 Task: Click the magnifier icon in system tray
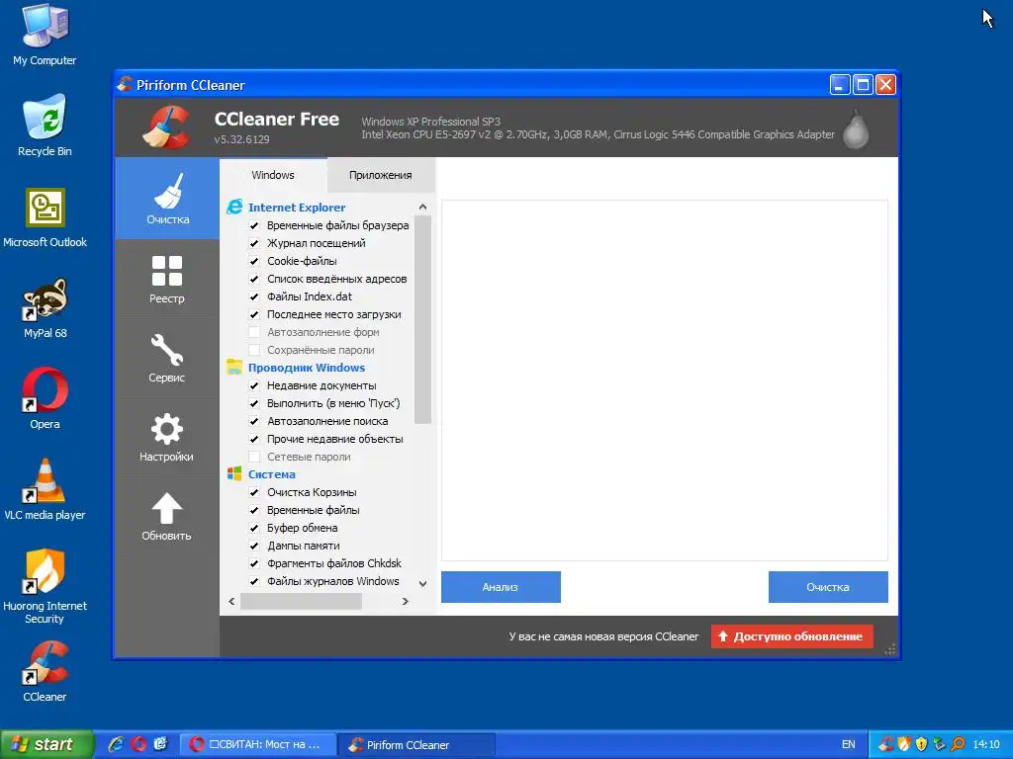tap(958, 744)
